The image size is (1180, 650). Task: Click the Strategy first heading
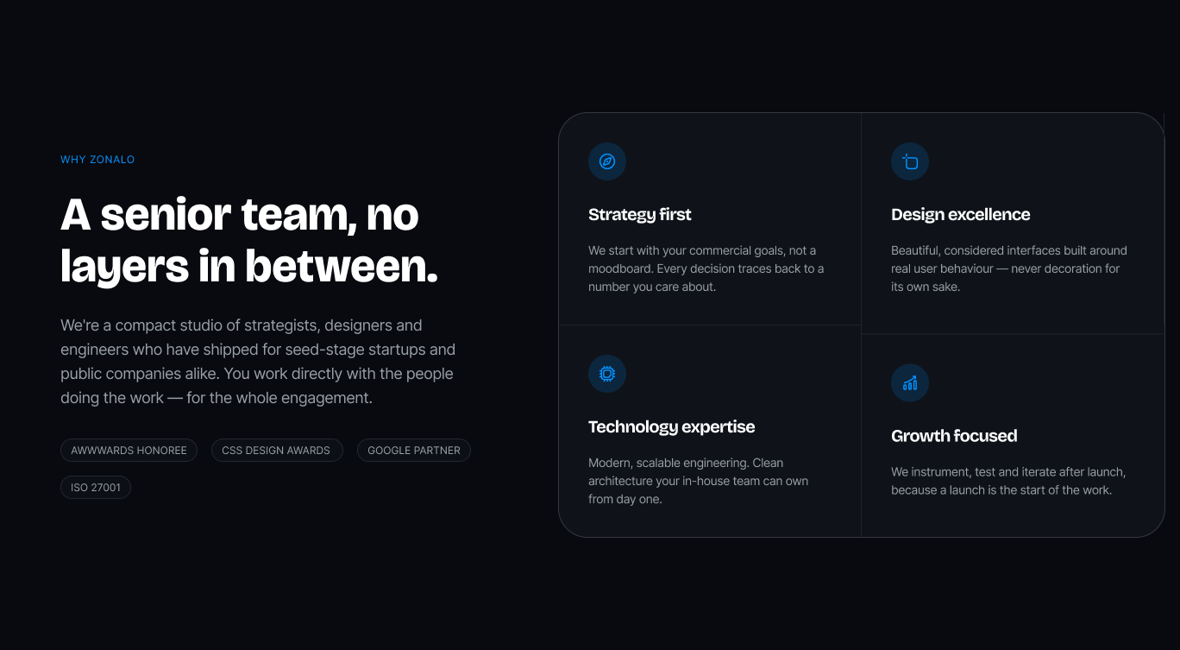(640, 215)
